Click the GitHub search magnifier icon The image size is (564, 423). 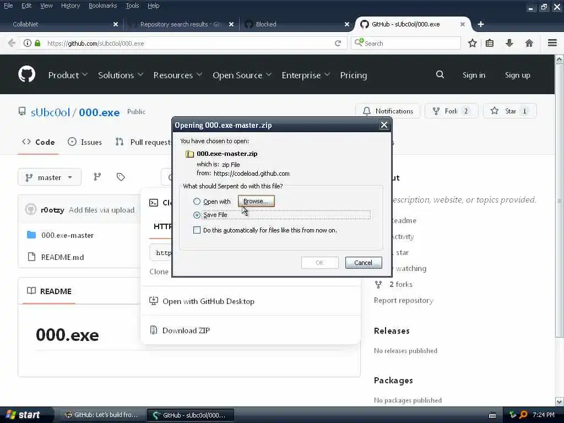[x=440, y=74]
